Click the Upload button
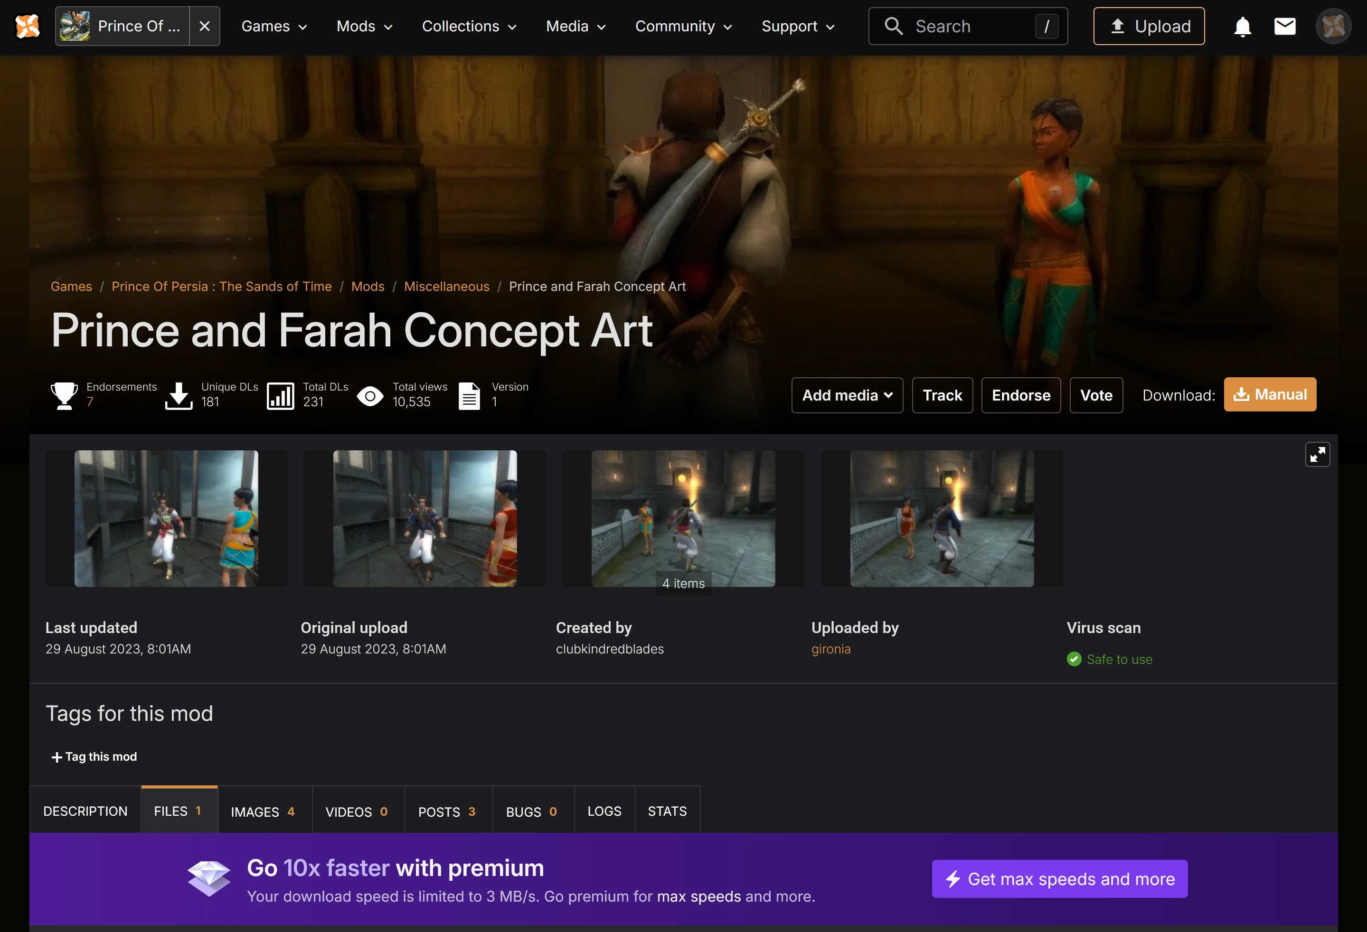This screenshot has height=932, width=1367. point(1149,27)
